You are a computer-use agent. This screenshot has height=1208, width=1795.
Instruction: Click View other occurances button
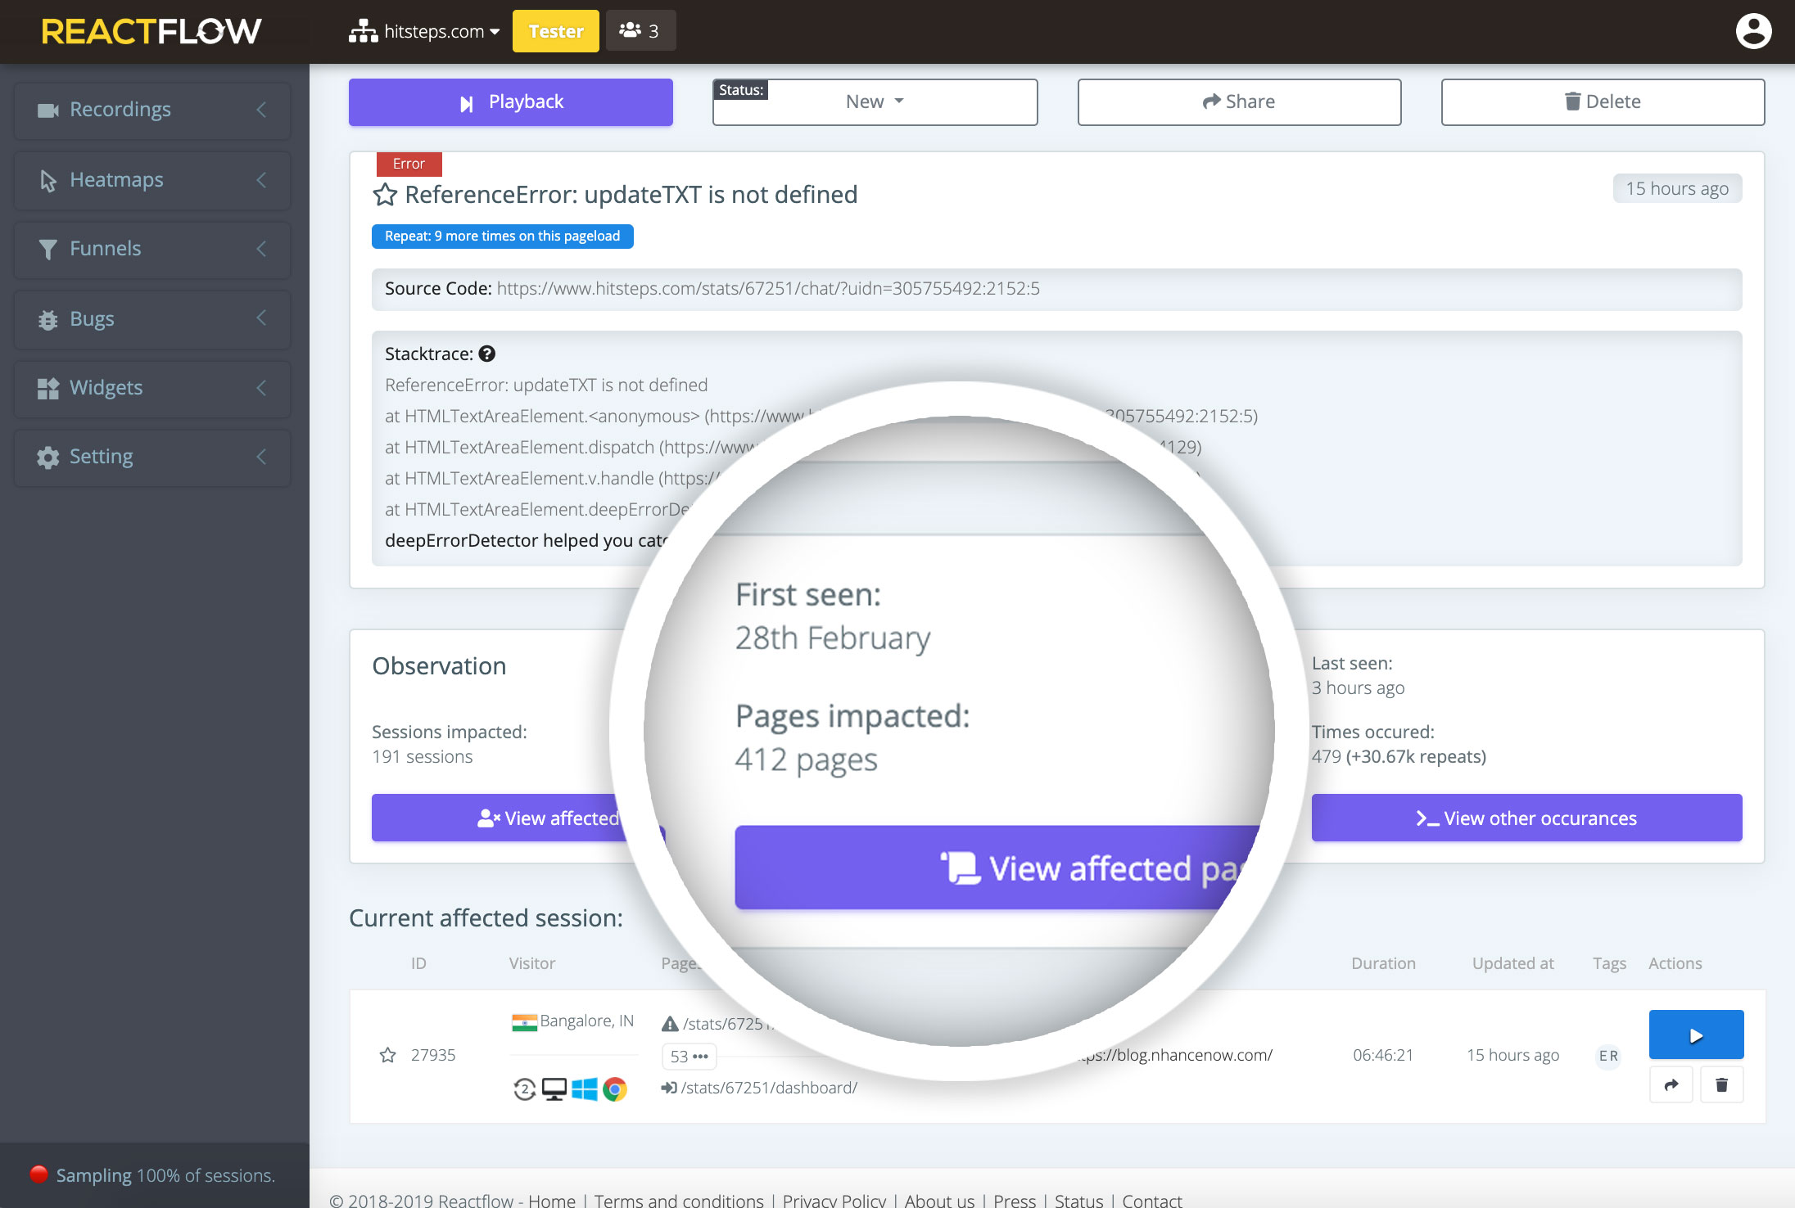pos(1526,818)
